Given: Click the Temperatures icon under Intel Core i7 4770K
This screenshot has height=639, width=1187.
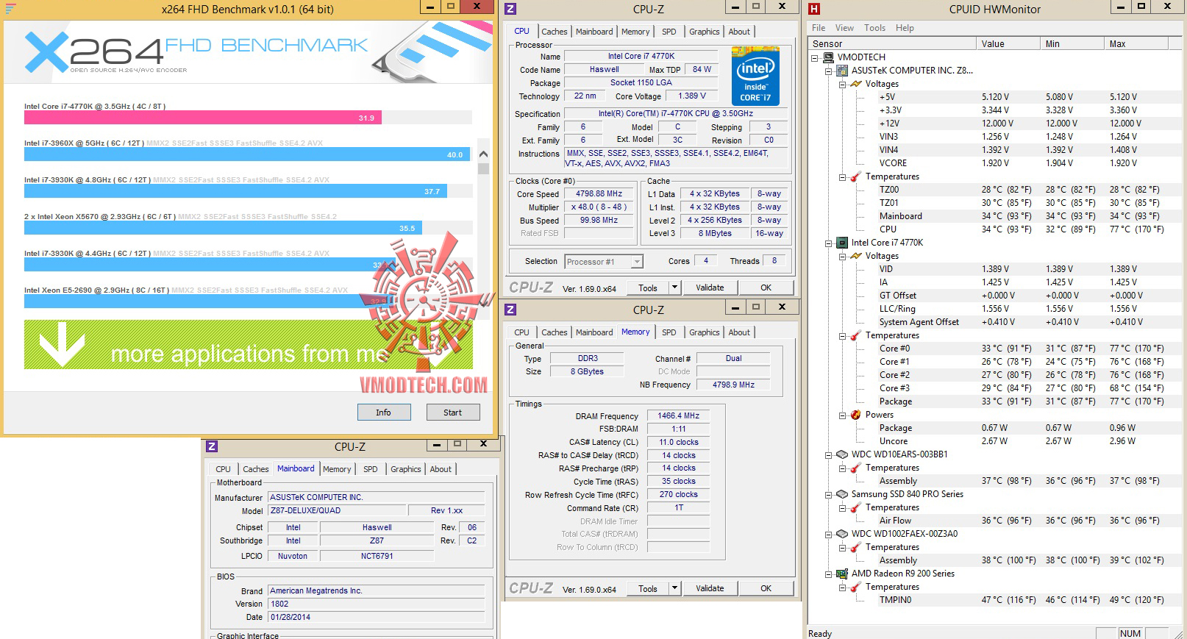Looking at the screenshot, I should 856,335.
